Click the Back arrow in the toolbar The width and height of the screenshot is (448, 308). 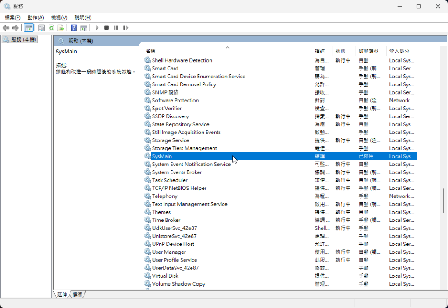pyautogui.click(x=6, y=28)
